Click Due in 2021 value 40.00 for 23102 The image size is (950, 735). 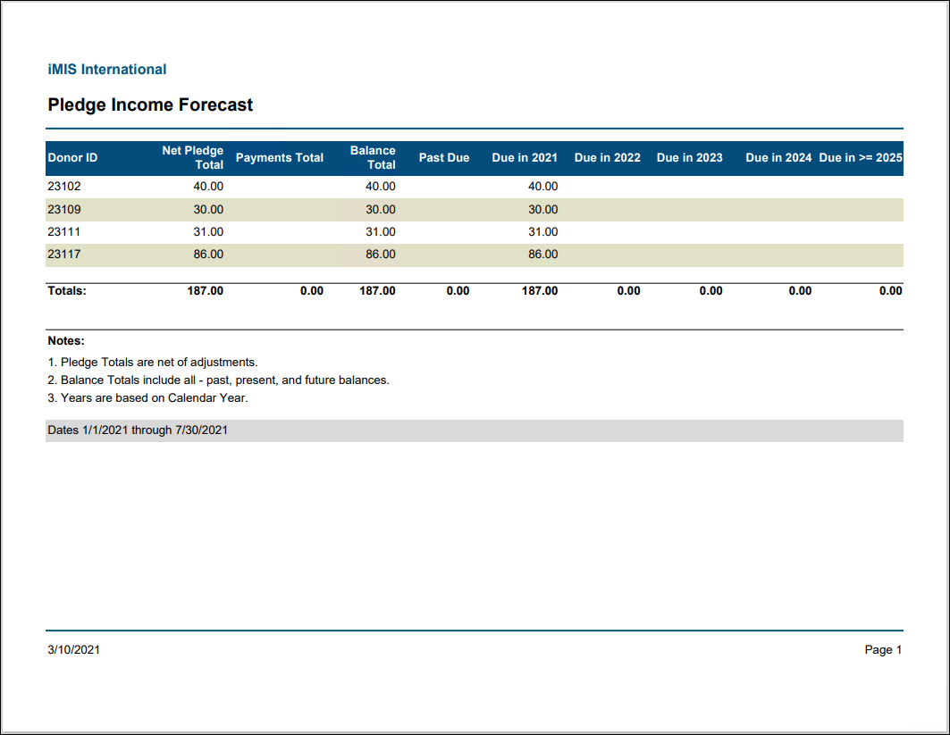point(542,187)
